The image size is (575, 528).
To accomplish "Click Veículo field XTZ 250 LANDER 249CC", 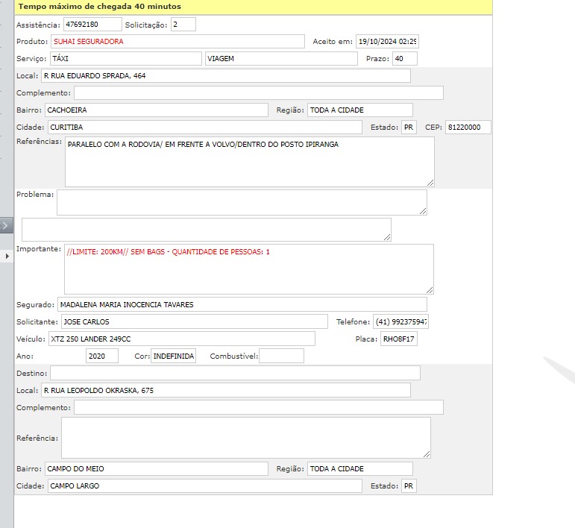I will [181, 339].
